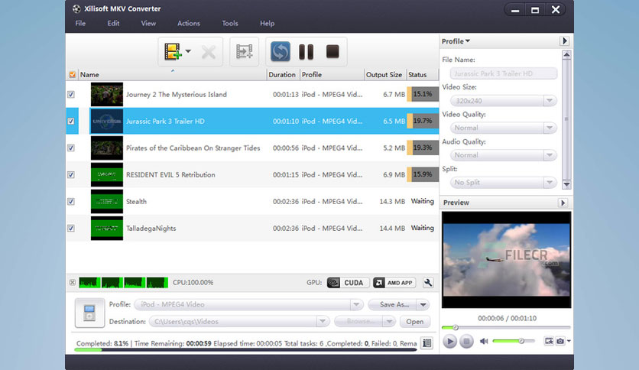Sort list by Profile column header
This screenshot has width=639, height=370.
coord(332,75)
